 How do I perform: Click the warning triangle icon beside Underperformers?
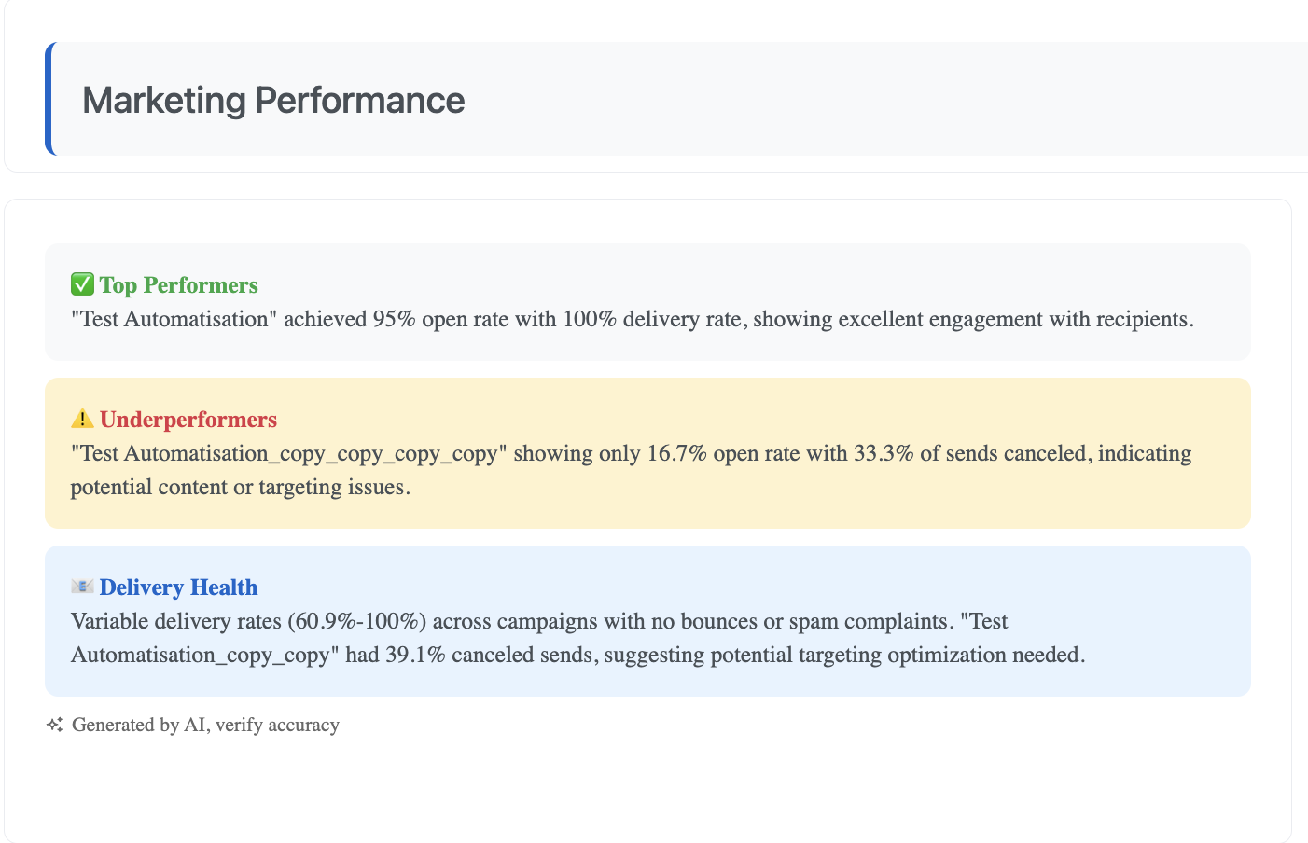pyautogui.click(x=82, y=419)
